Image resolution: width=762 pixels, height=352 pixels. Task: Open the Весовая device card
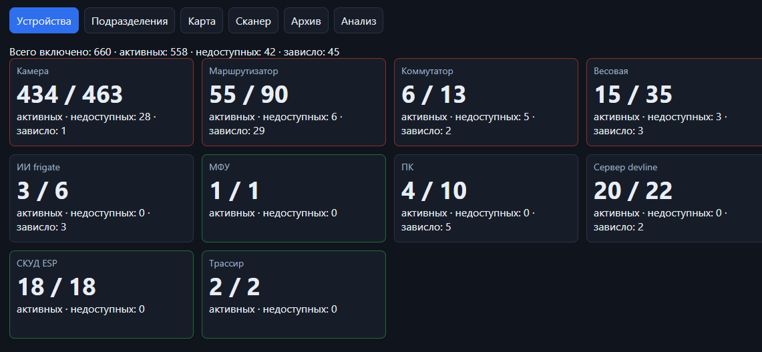click(675, 102)
